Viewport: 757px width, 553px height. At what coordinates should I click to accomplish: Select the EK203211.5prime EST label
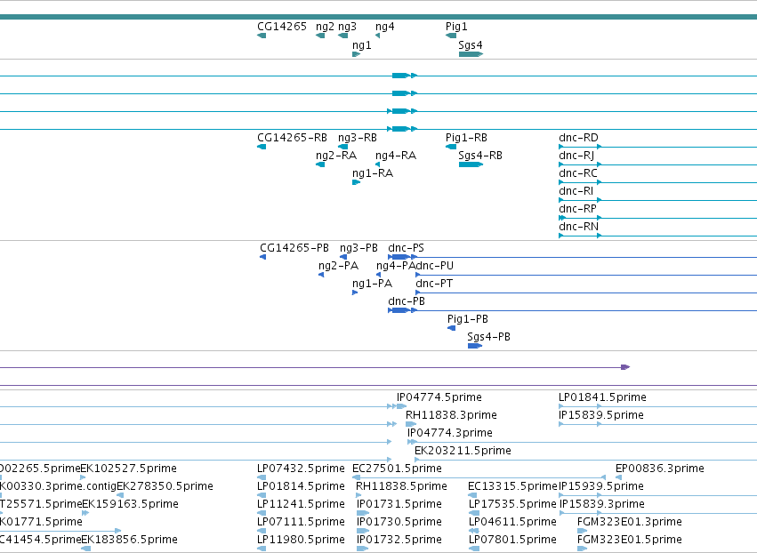(x=463, y=451)
